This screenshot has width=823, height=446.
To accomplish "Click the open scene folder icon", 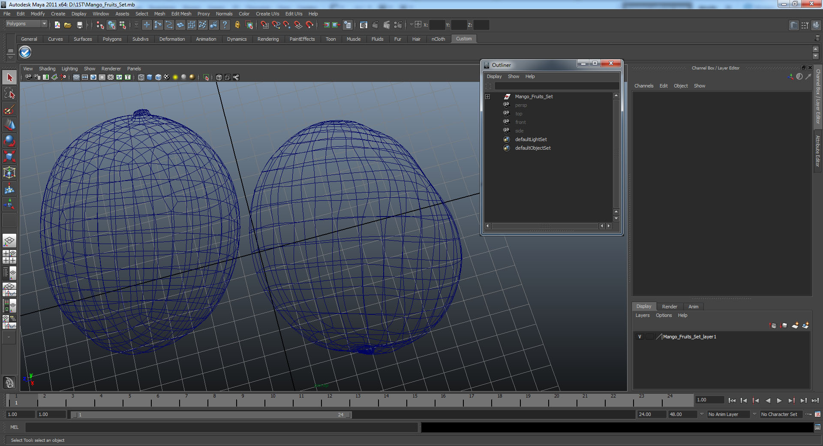I will coord(68,25).
